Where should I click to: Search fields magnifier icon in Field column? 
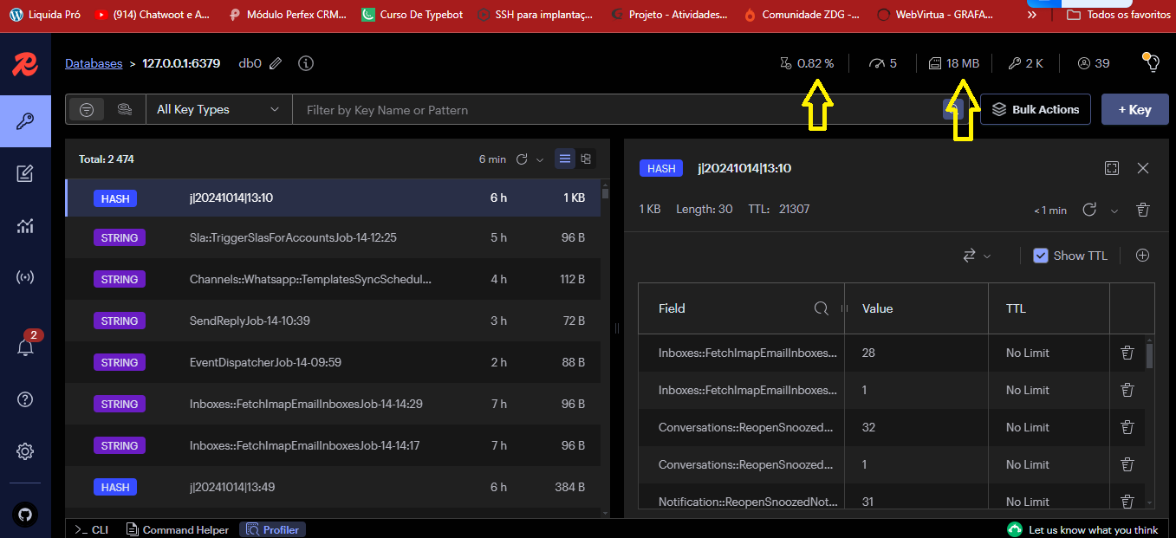pos(822,308)
